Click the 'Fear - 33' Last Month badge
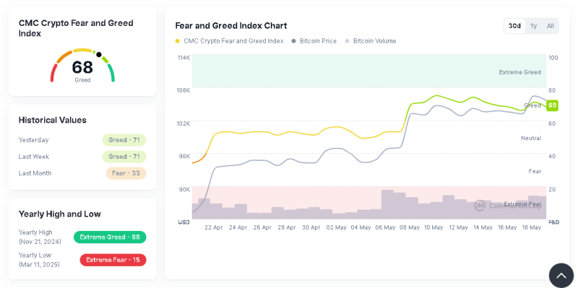This screenshot has height=288, width=578. click(126, 173)
